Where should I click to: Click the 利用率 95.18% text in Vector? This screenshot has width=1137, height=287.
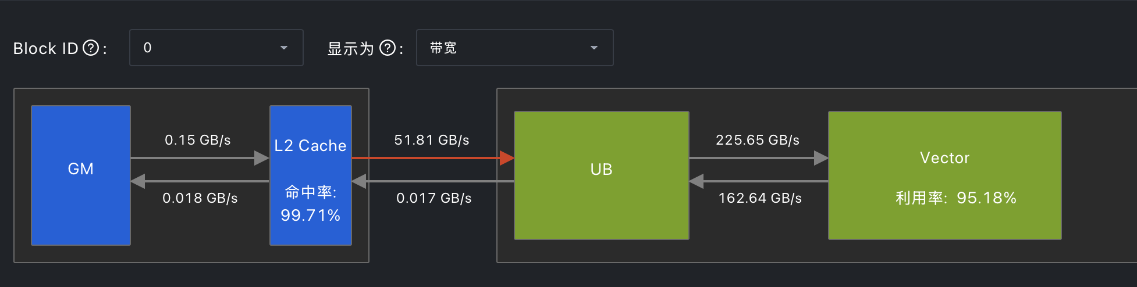(956, 198)
